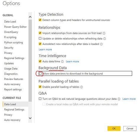The image size is (139, 132).
Task: Open info icon next to Auto date/time
Action: [62, 62]
